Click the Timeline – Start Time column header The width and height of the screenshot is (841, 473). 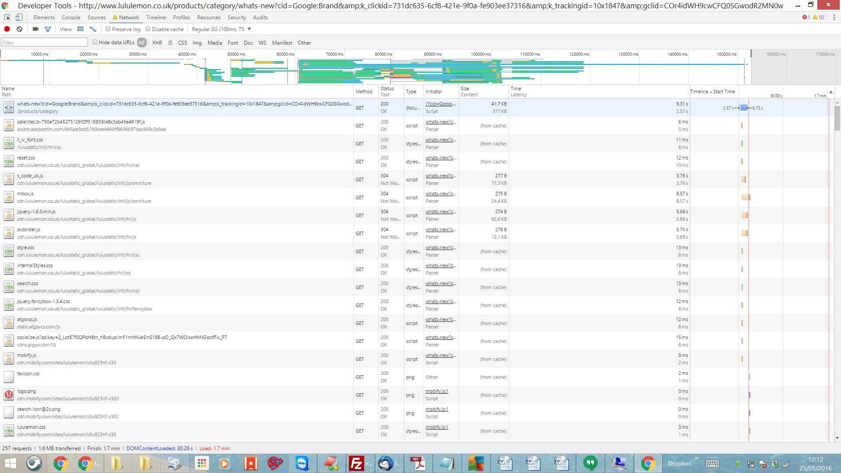click(x=712, y=92)
